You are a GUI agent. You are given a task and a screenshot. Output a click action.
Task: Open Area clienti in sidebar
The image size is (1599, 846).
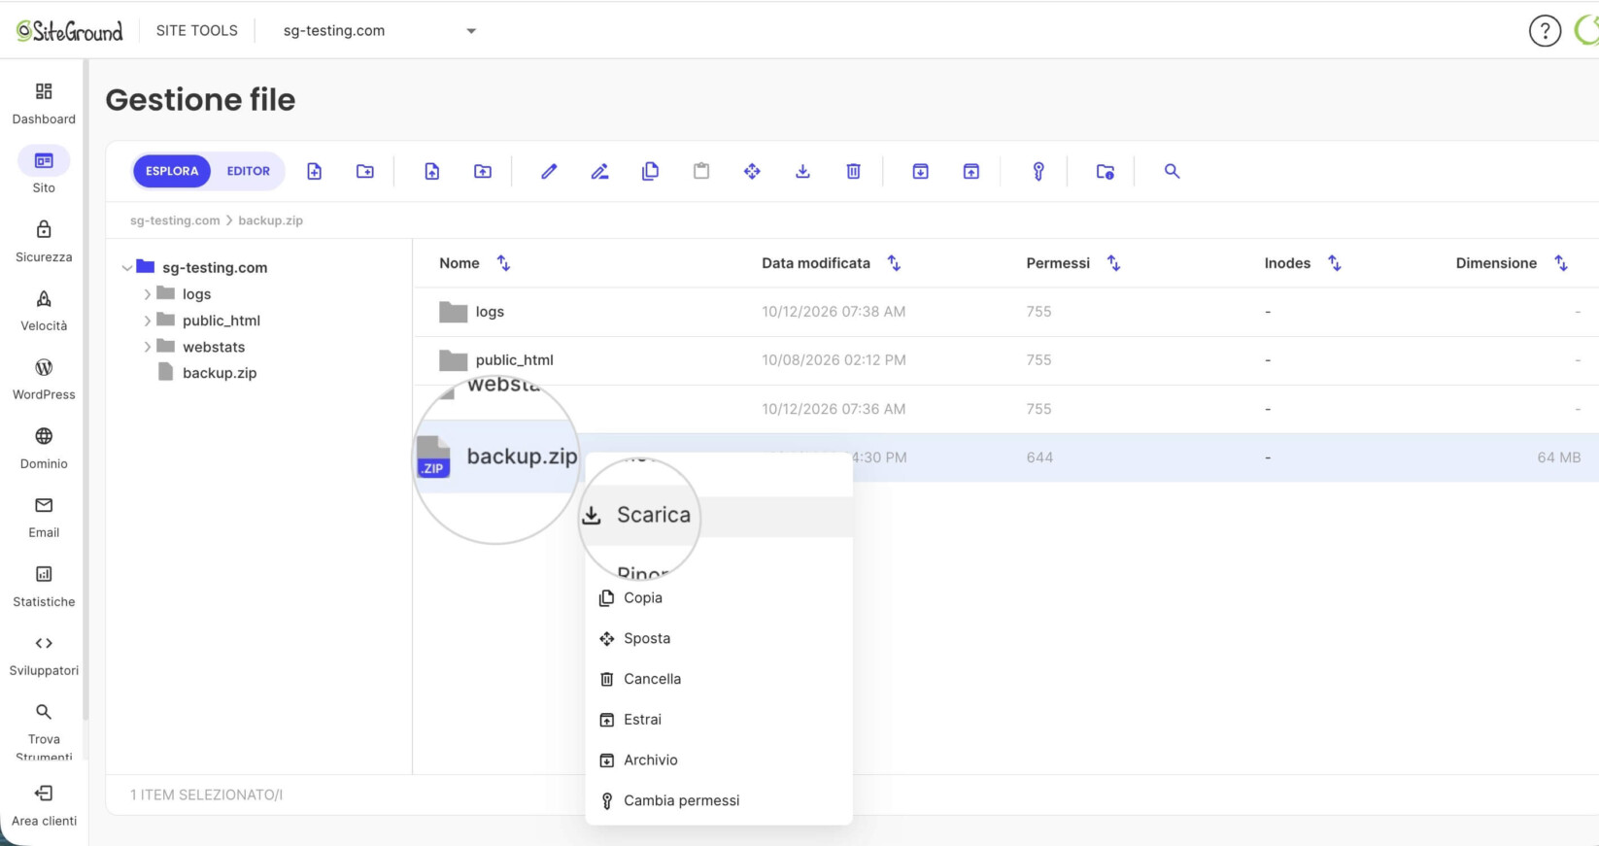click(x=44, y=806)
